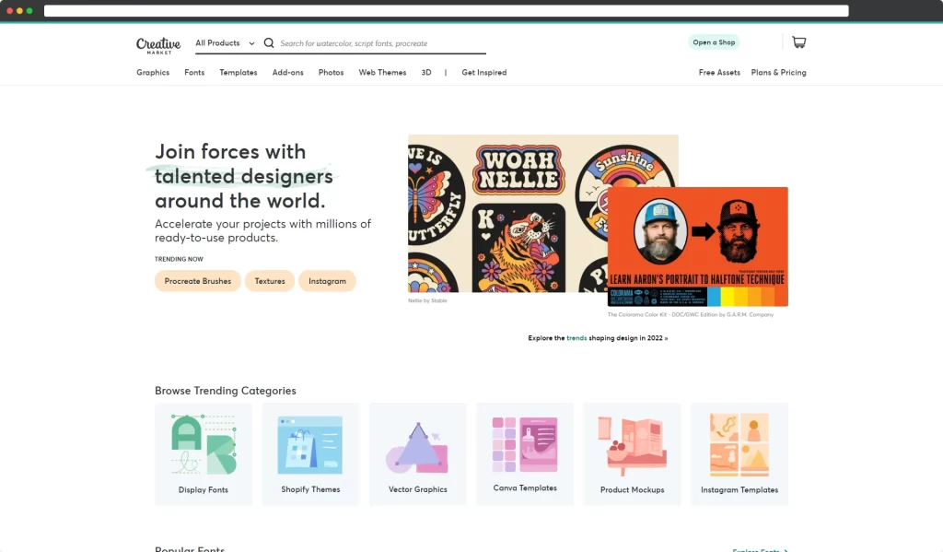Click the Instagram Templates category illustration

pos(739,445)
